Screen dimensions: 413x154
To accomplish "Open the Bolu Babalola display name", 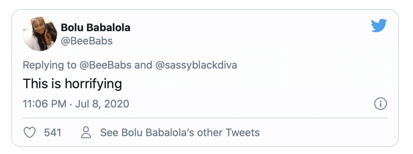I will 96,28.
